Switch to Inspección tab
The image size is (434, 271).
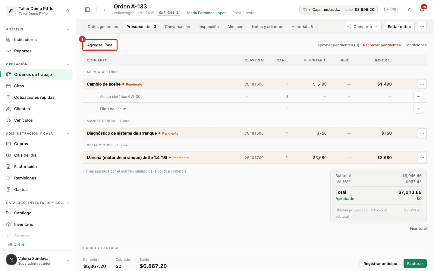[x=209, y=26]
